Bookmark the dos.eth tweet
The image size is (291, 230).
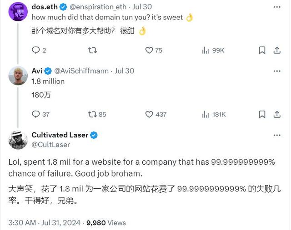[x=262, y=50]
